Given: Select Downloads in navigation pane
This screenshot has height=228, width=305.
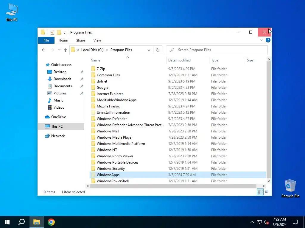Looking at the screenshot, I should pyautogui.click(x=62, y=79).
